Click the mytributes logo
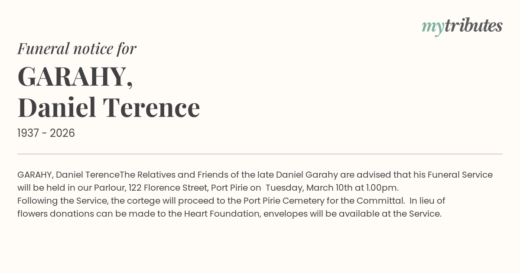This screenshot has height=273, width=520. [462, 26]
